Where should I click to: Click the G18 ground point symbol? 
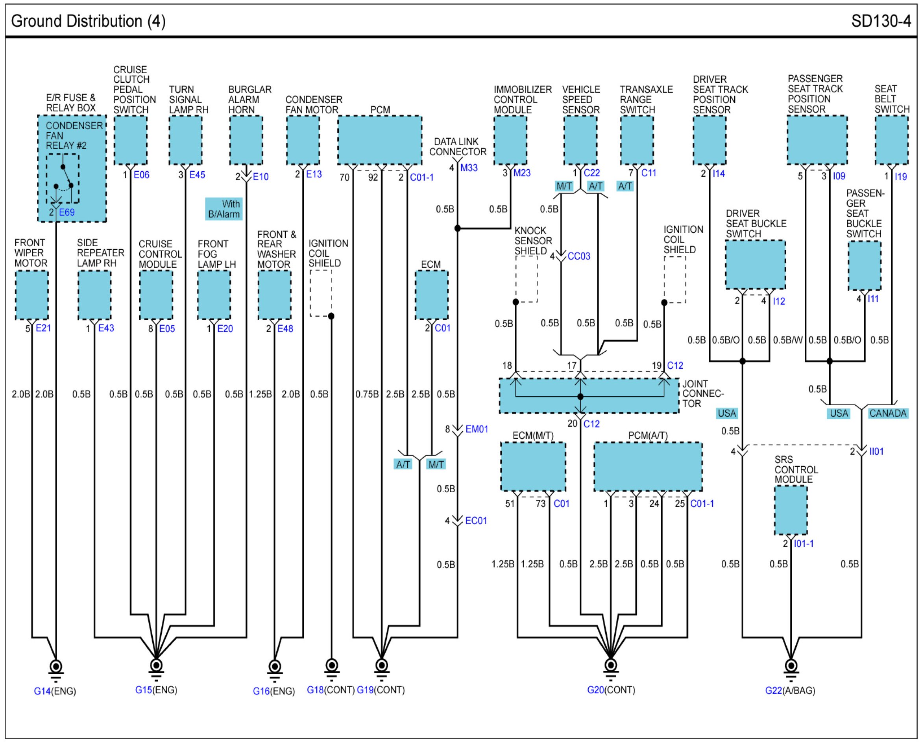(332, 666)
